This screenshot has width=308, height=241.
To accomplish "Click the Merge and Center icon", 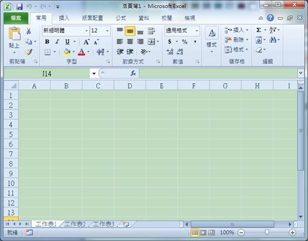I will click(151, 42).
